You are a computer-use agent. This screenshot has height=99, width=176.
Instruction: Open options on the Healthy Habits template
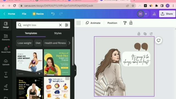click(67, 78)
